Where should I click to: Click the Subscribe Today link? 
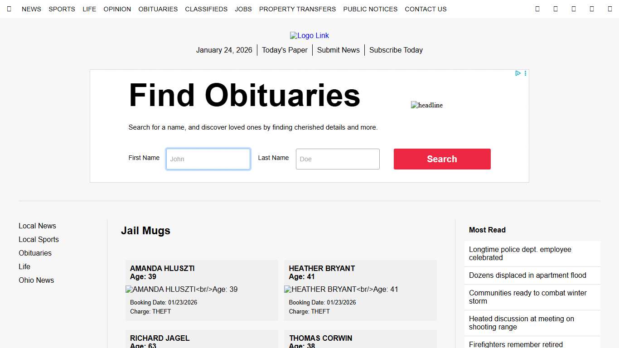pyautogui.click(x=396, y=50)
